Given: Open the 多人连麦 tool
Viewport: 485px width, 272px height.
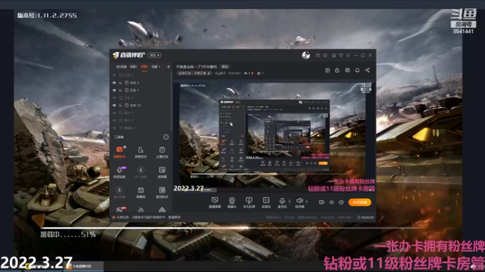Looking at the screenshot, I should point(141,172).
